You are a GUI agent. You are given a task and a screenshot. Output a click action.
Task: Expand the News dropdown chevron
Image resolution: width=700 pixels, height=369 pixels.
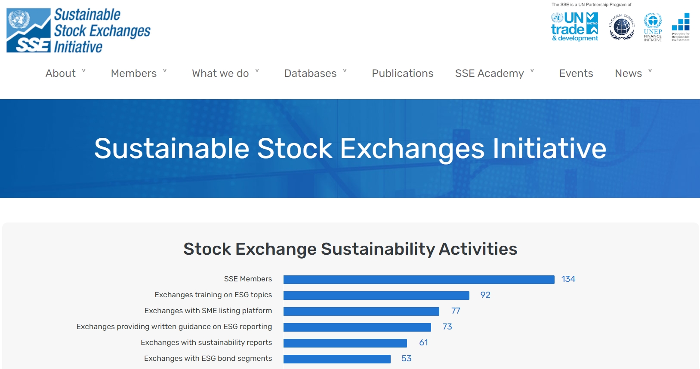[650, 70]
